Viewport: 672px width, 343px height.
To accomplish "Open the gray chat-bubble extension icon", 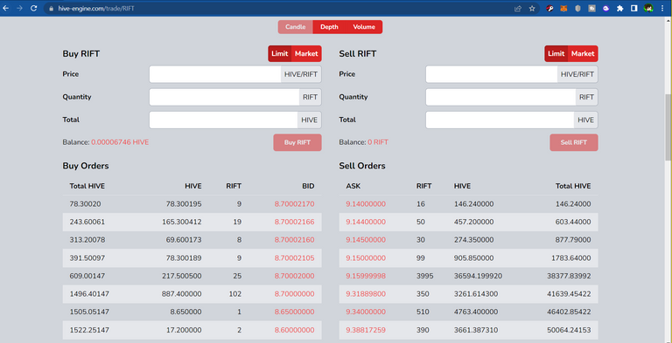I will coord(591,8).
